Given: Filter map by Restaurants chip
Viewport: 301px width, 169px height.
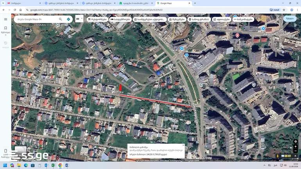Looking at the screenshot, I should pos(97,20).
